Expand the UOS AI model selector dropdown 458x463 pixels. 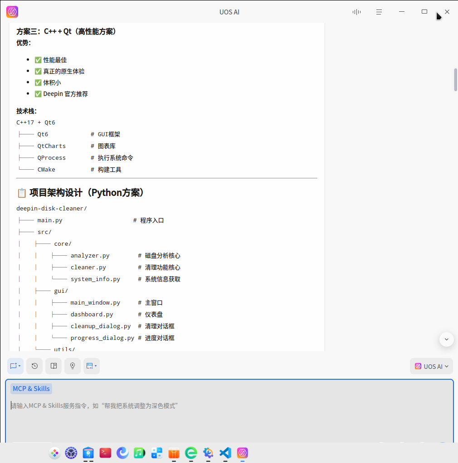tap(431, 367)
